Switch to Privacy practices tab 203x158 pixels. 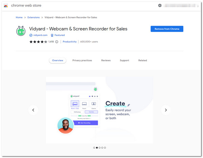point(82,60)
